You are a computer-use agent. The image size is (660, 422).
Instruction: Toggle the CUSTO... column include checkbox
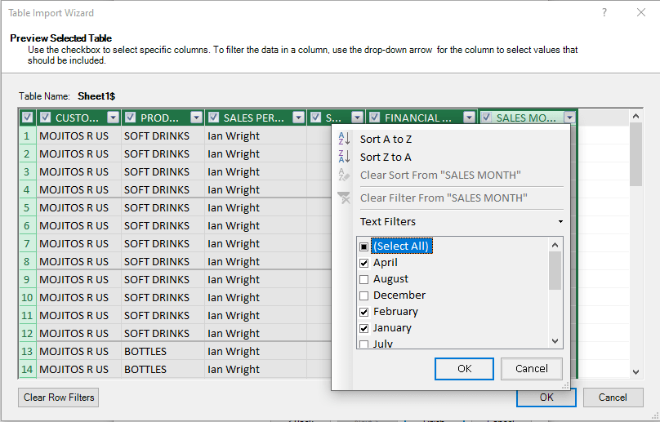(46, 118)
